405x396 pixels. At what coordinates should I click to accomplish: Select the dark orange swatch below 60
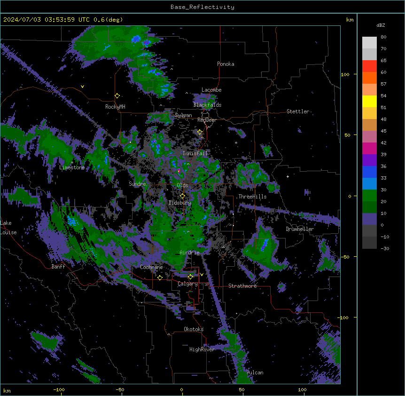[x=369, y=78]
